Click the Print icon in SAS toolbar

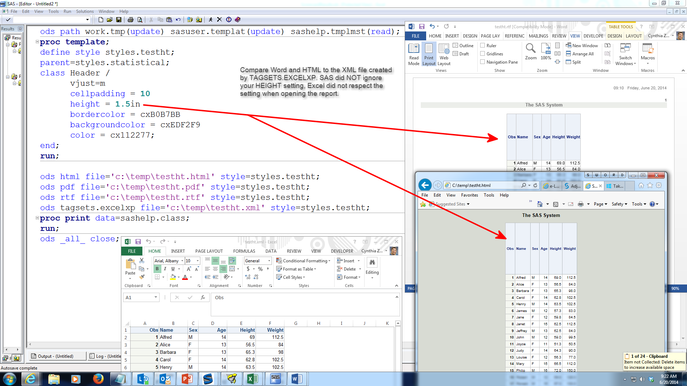coord(131,20)
